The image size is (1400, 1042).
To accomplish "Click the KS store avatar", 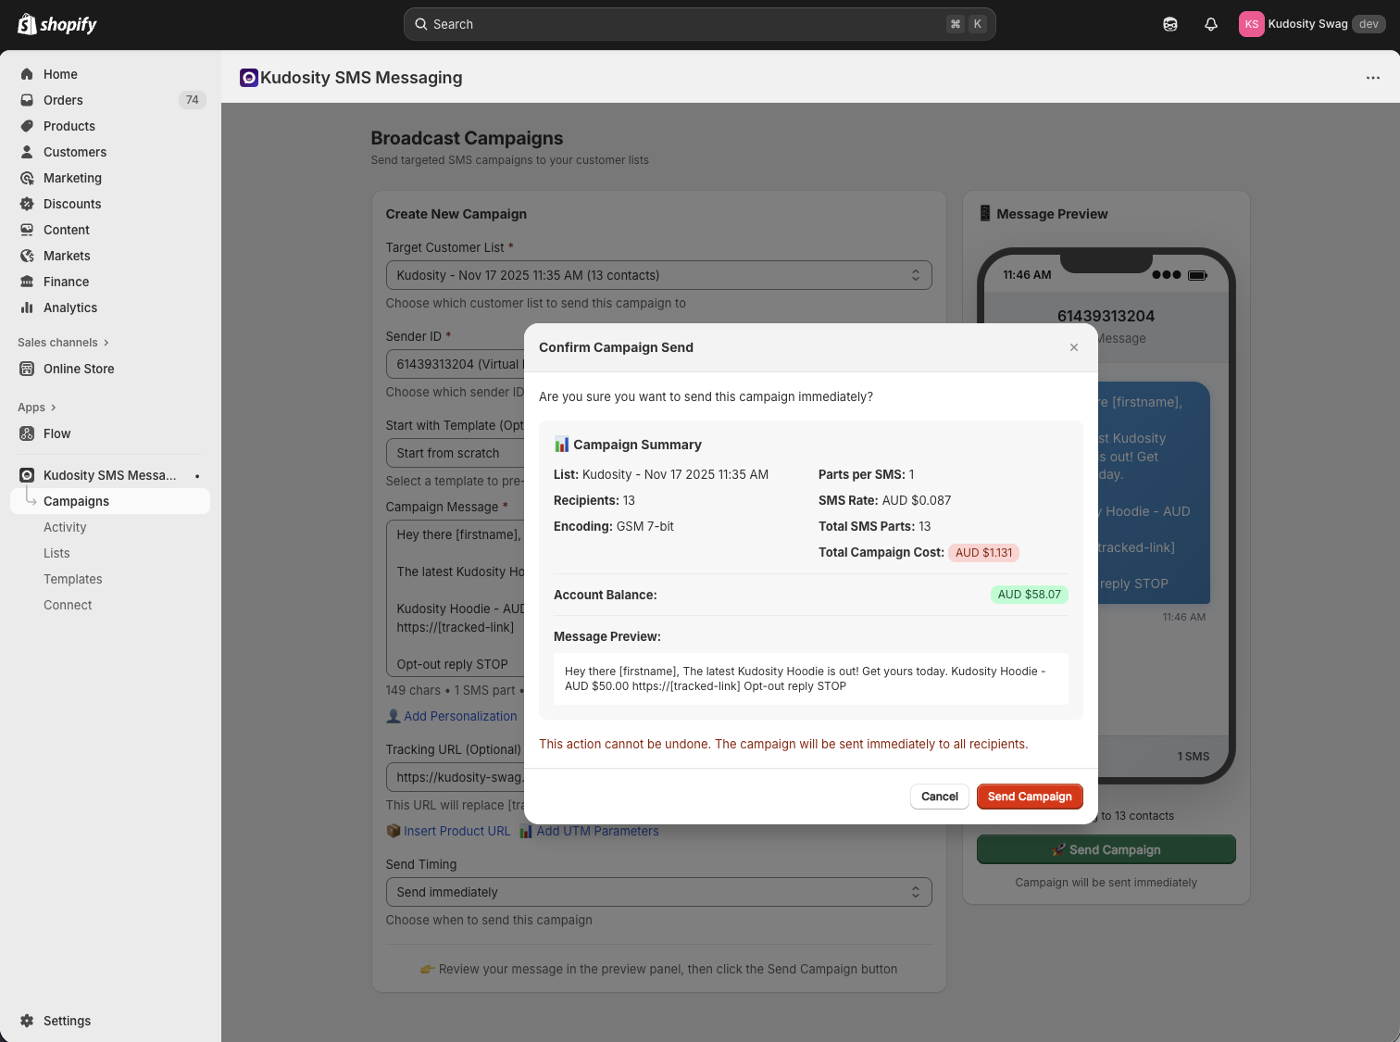I will coord(1252,24).
